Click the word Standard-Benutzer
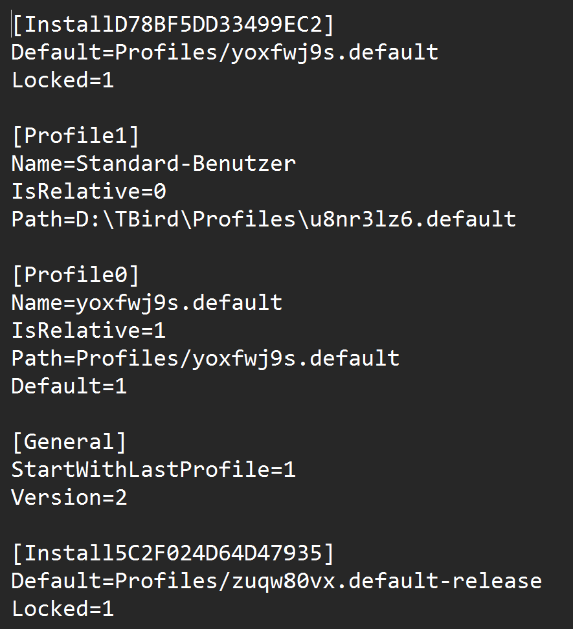 (186, 164)
